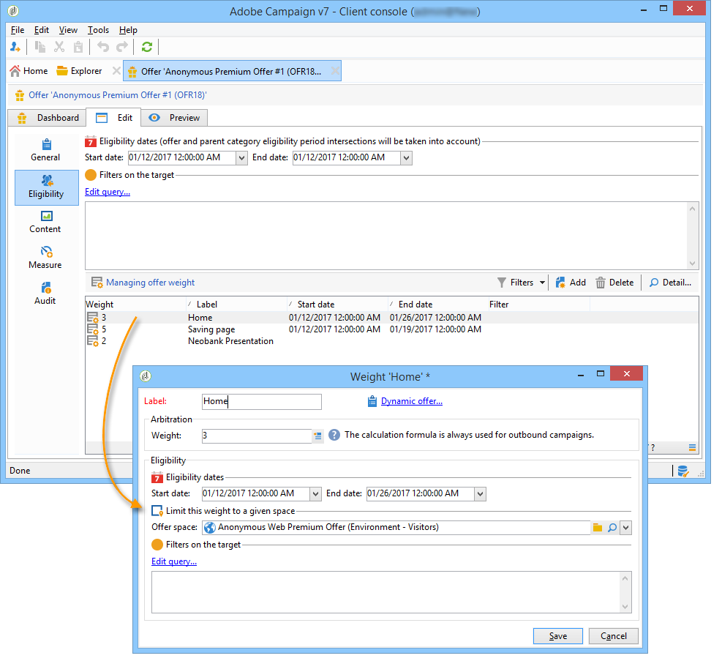Click the Redo arrow icon
Screen dimensions: 722x661
pos(122,47)
